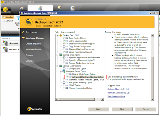Screen dimensions: 160x116
Task: Collapse the Backup Exec Options node
Action: [x=57, y=66]
